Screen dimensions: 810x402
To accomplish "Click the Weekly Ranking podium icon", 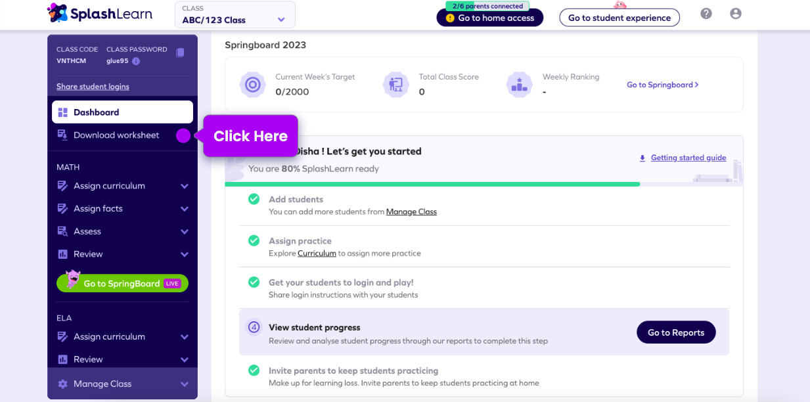I will (x=519, y=85).
